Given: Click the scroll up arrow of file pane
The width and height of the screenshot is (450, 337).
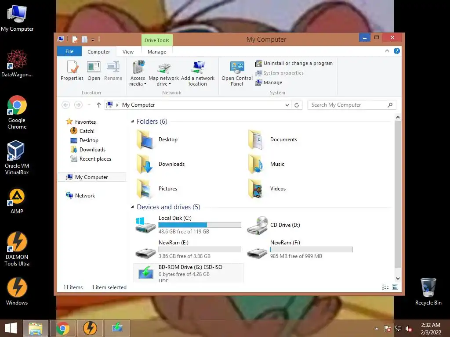Looking at the screenshot, I should 398,117.
